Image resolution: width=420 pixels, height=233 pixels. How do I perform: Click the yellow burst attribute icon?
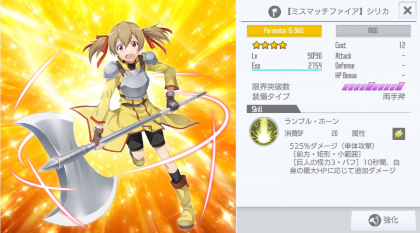(399, 134)
